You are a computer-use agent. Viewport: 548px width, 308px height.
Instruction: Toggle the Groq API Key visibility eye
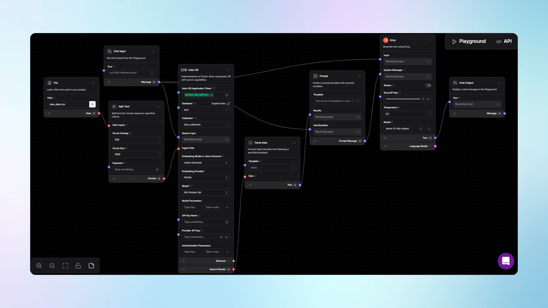tap(428, 99)
